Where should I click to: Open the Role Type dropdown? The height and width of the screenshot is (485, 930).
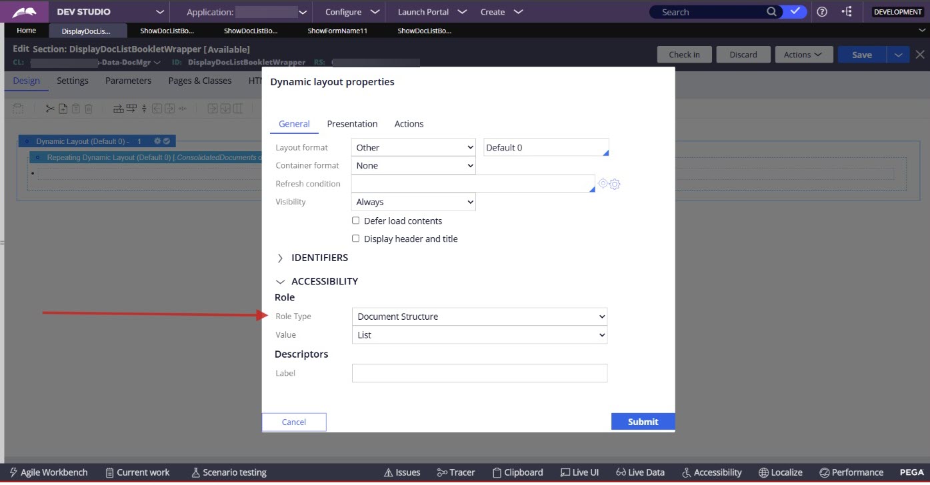pyautogui.click(x=479, y=316)
